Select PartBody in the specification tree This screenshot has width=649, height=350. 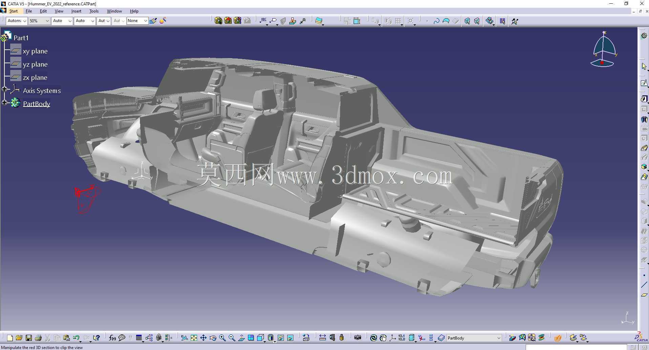[37, 104]
